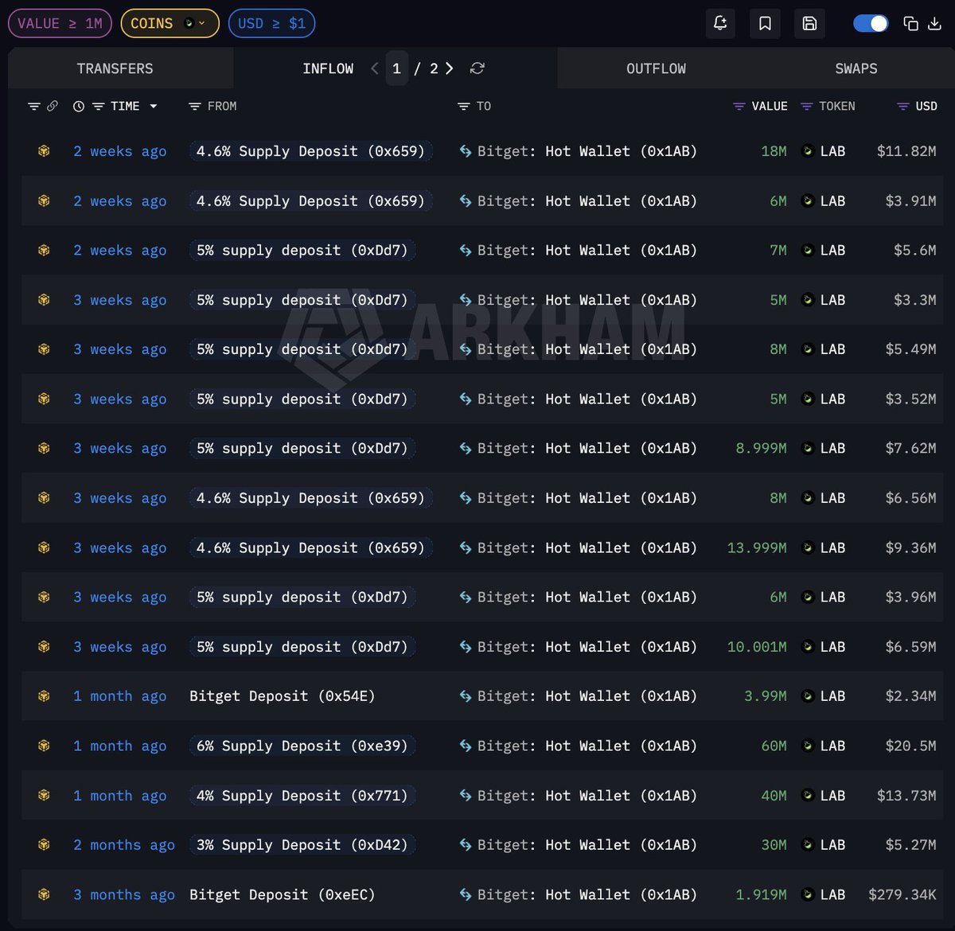
Task: Toggle the blue switch in the toolbar
Action: [871, 23]
